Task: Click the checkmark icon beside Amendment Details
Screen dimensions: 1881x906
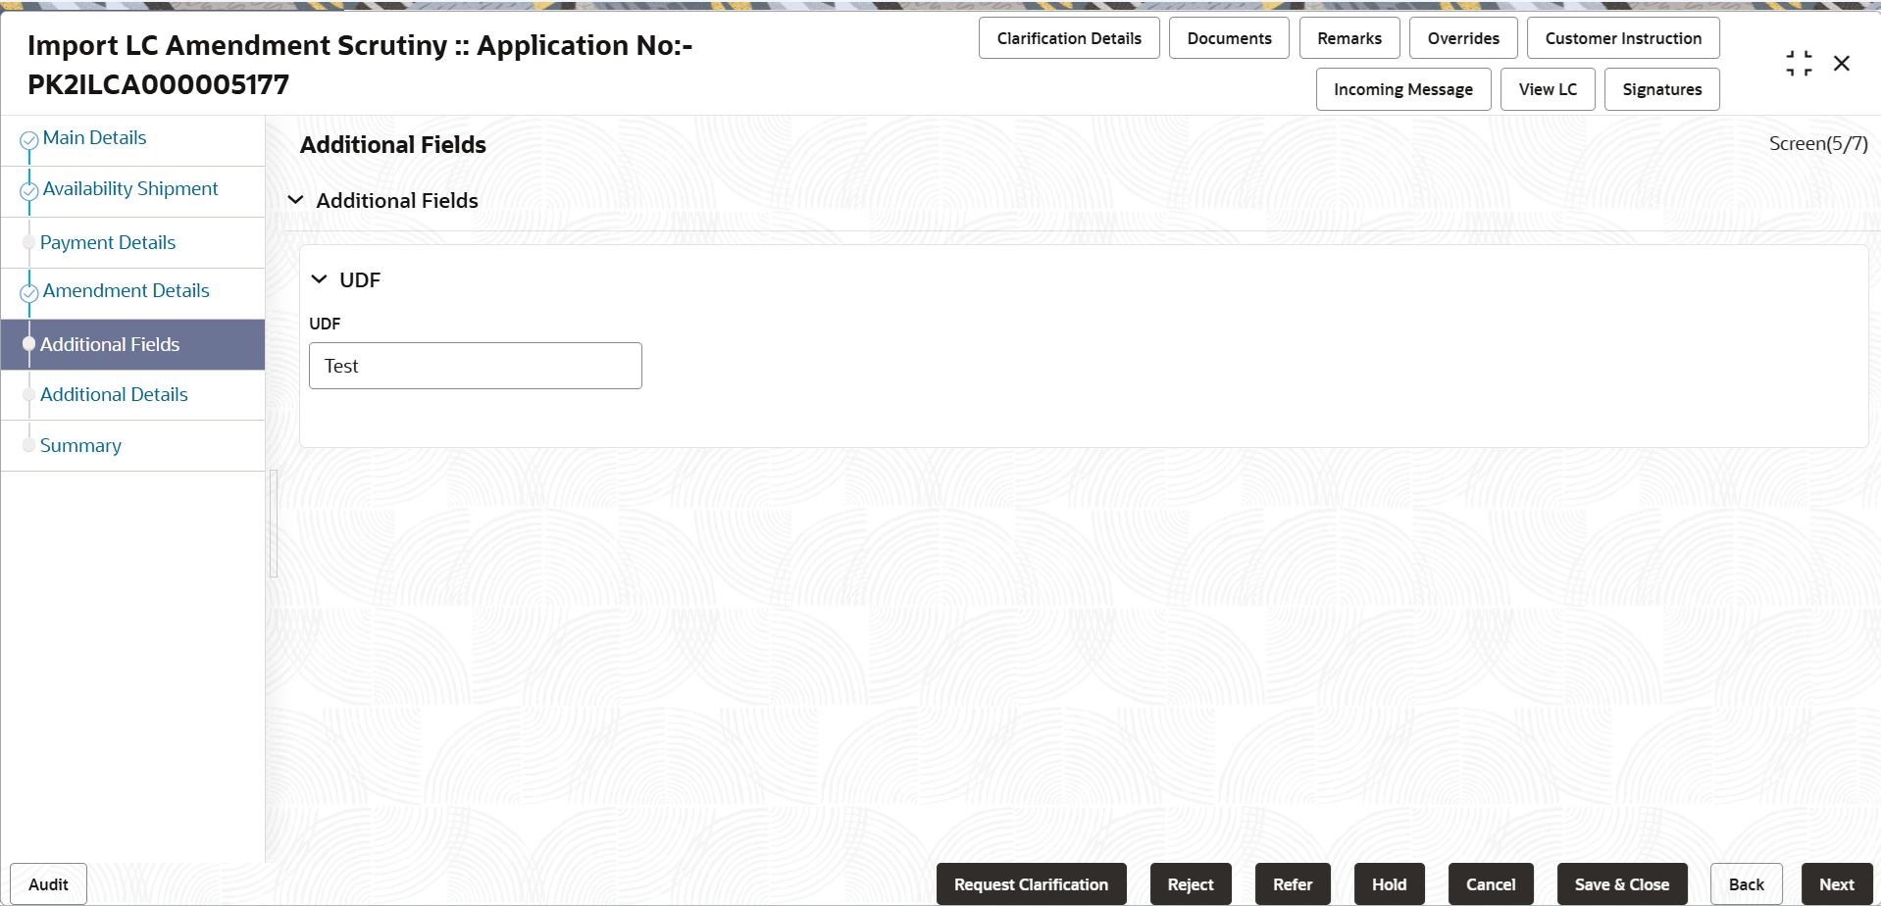Action: click(x=27, y=290)
